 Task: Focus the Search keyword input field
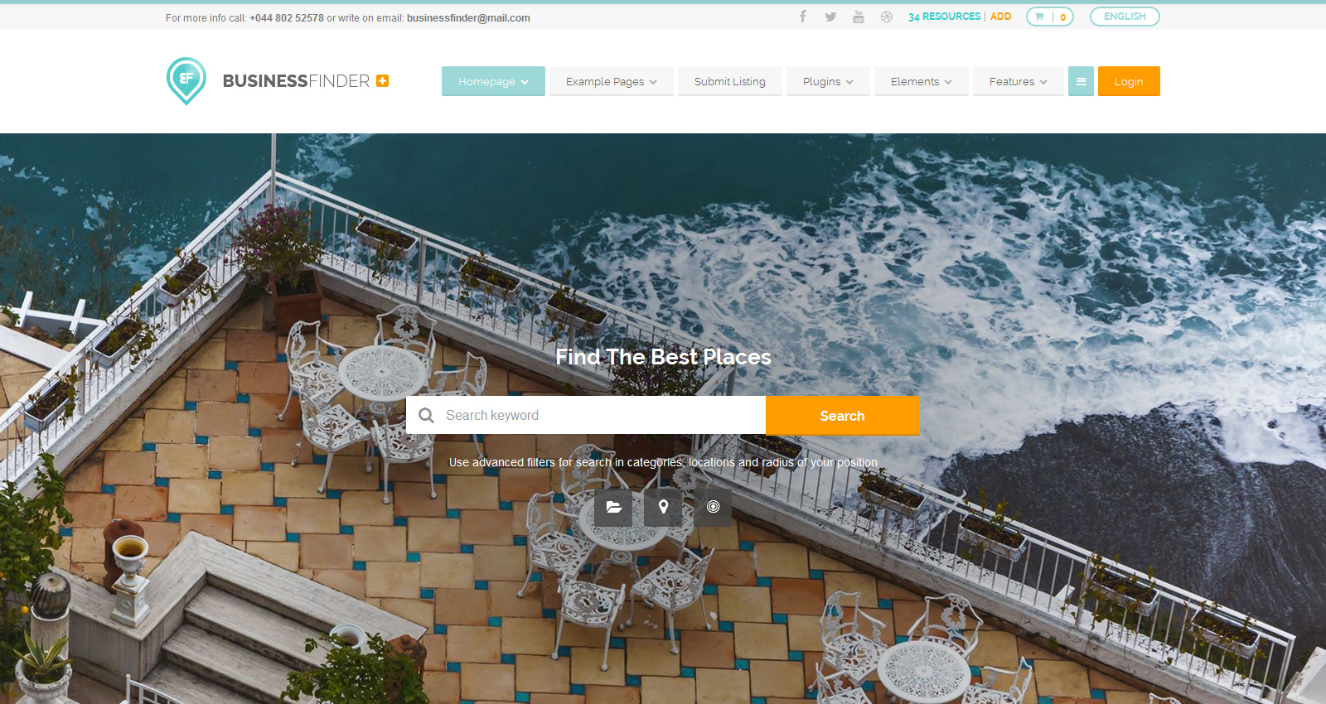[x=586, y=415]
